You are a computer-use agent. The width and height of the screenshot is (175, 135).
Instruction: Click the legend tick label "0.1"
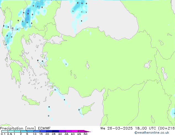3,134
